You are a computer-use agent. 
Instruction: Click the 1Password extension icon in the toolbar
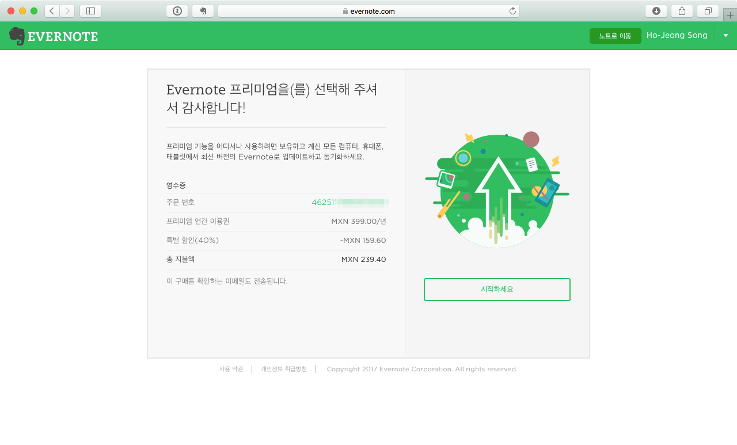coord(177,10)
